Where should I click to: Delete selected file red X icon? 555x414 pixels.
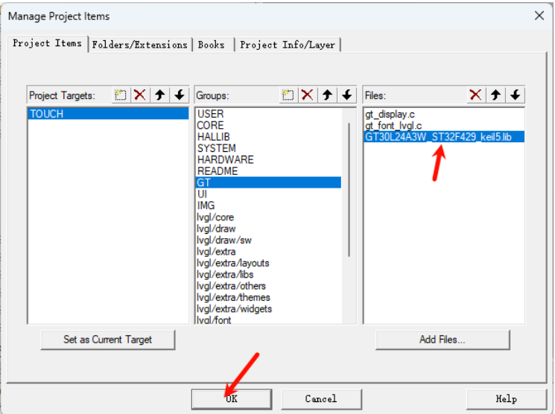pos(475,95)
